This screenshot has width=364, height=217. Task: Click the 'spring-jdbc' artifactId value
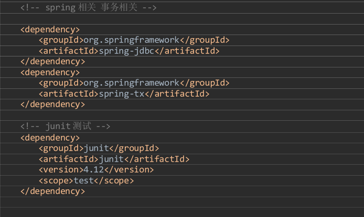[126, 51]
